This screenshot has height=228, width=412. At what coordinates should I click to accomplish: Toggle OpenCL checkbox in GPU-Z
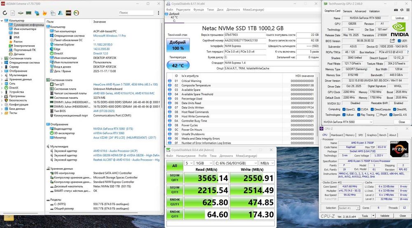click(x=344, y=109)
